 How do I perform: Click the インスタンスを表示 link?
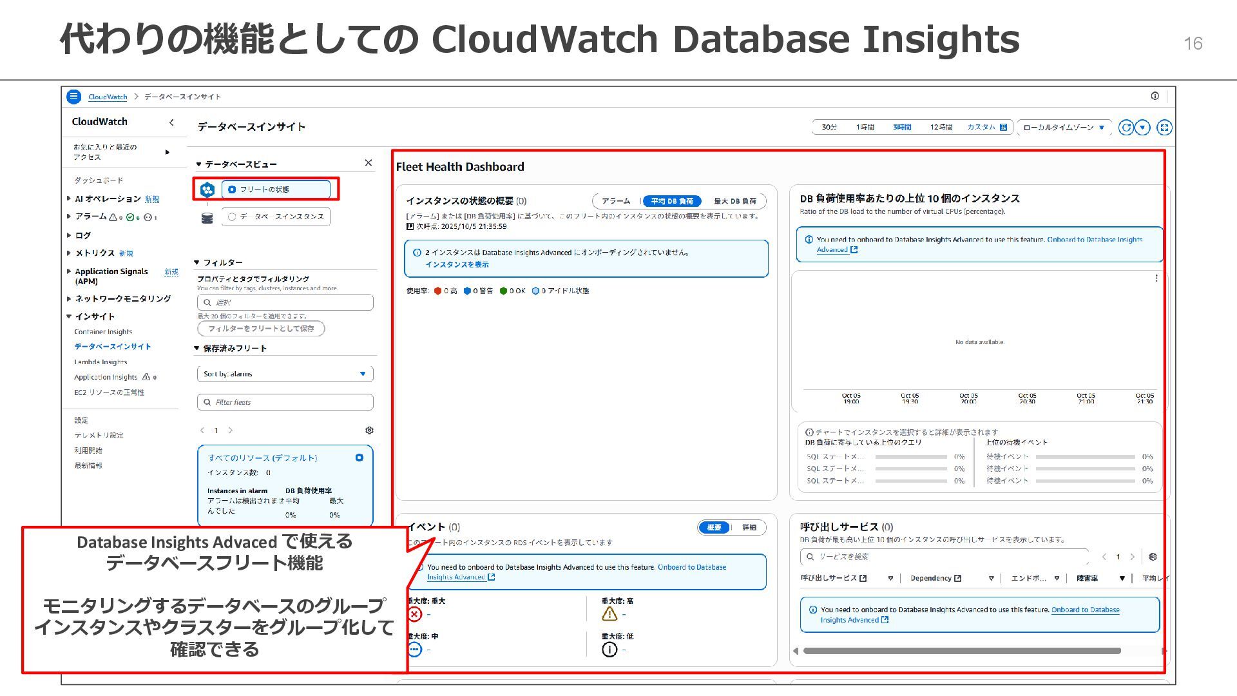click(457, 265)
